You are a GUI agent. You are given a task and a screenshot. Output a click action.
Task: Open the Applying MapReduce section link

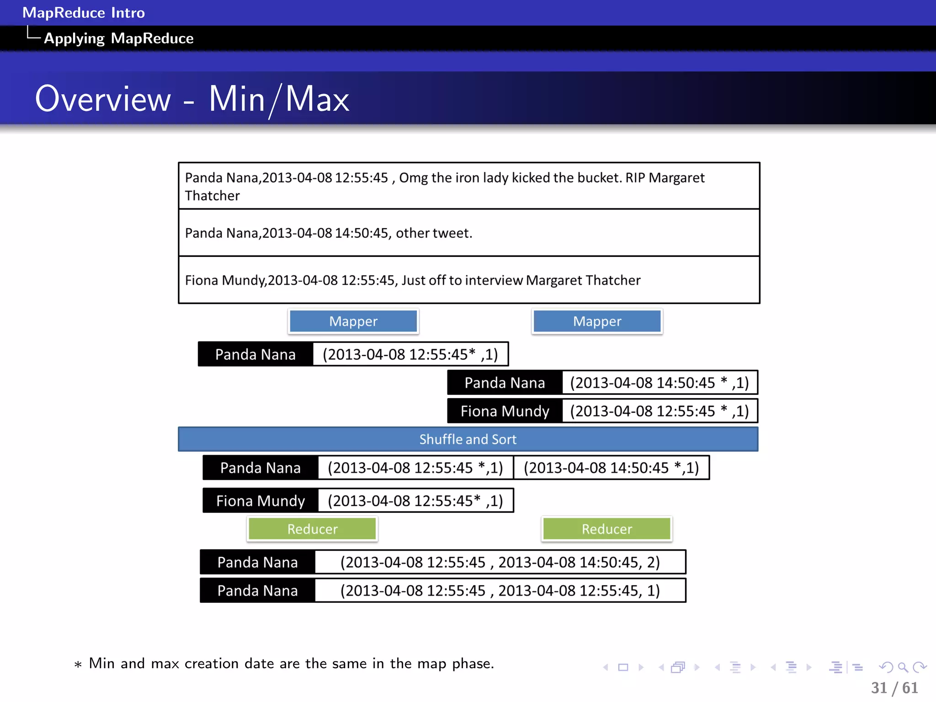[x=119, y=38]
